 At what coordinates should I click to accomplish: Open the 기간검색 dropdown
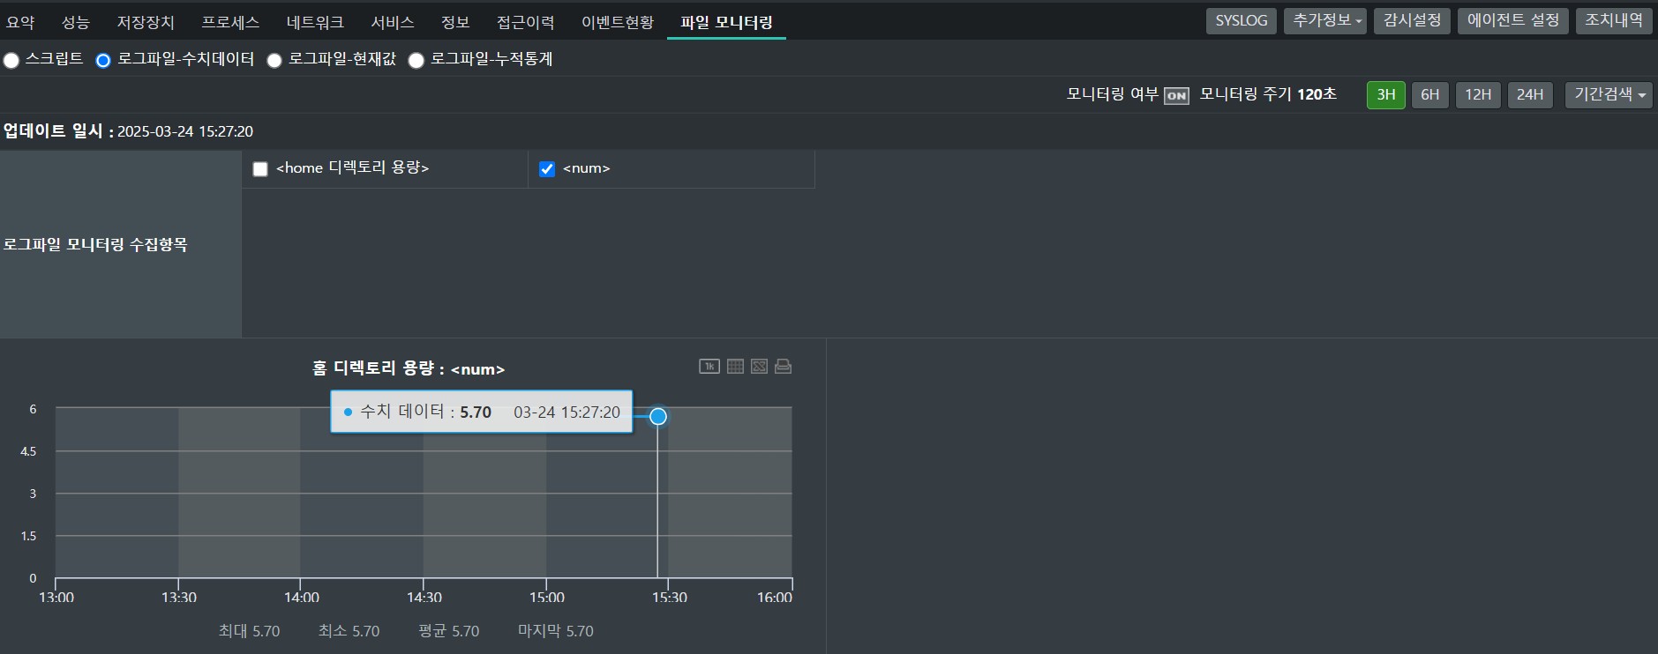[x=1608, y=95]
